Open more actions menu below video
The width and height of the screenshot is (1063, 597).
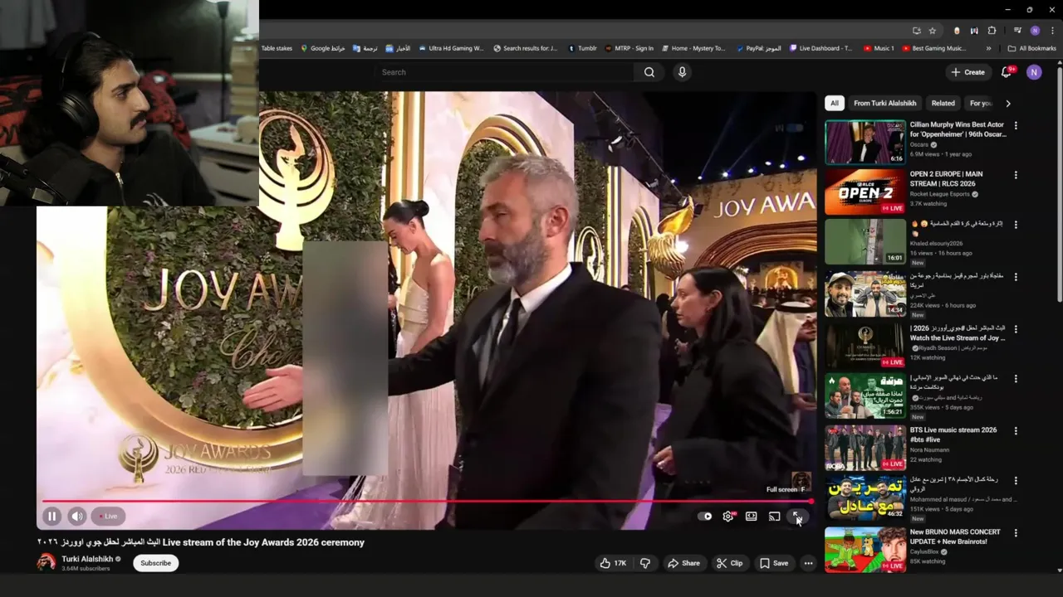coord(808,563)
